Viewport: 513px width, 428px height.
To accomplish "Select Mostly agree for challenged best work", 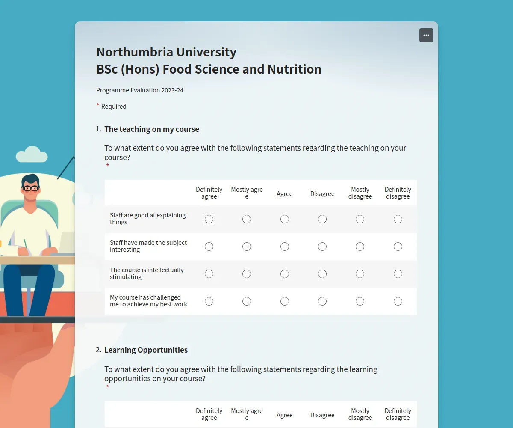I will pos(247,301).
